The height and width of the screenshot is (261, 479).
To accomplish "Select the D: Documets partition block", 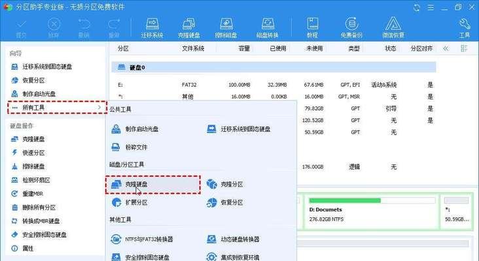I will [372, 211].
